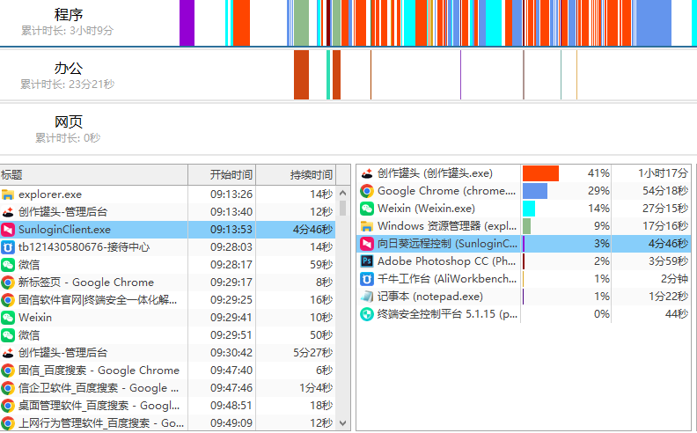Viewport: 697px width, 433px height.
Task: Click the Windows 资源管理器 icon in the summary
Action: [367, 226]
